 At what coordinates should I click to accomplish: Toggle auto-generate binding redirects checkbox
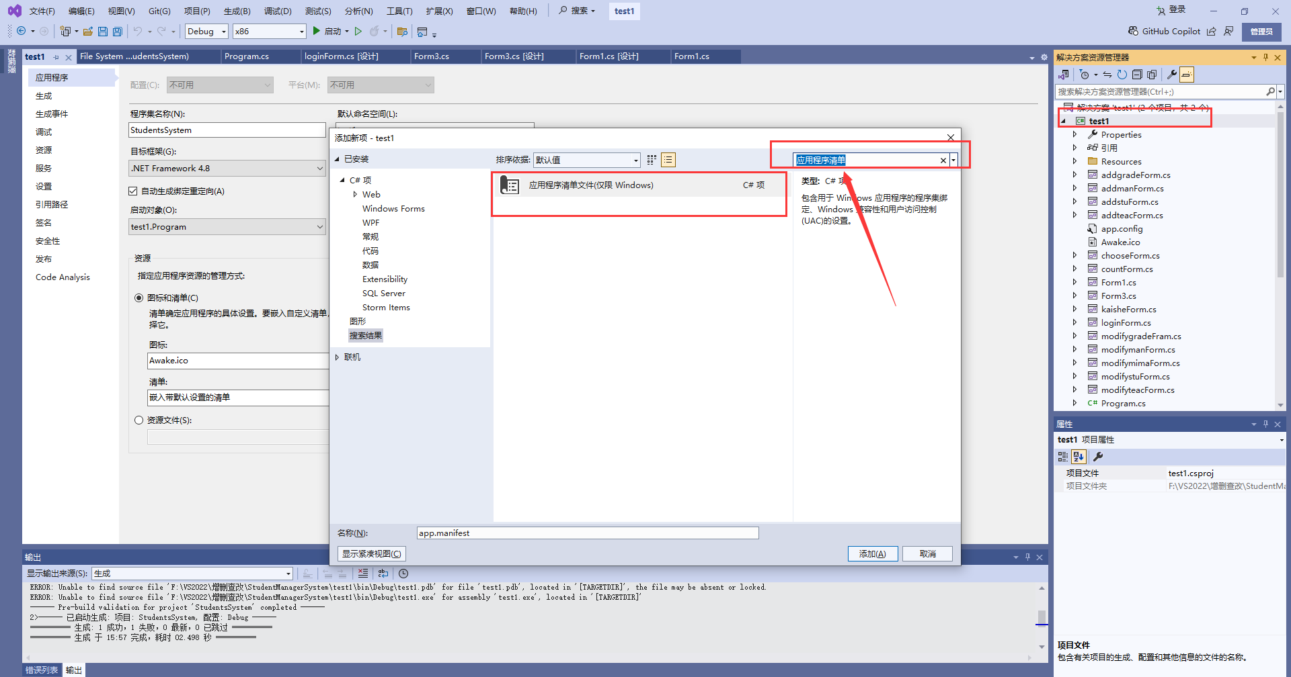coord(133,191)
